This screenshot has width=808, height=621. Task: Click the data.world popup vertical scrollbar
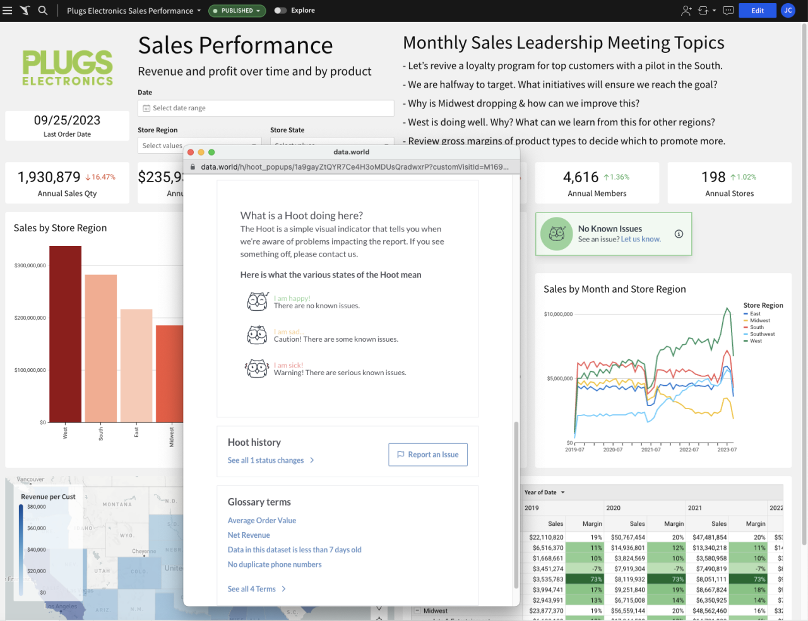(516, 504)
